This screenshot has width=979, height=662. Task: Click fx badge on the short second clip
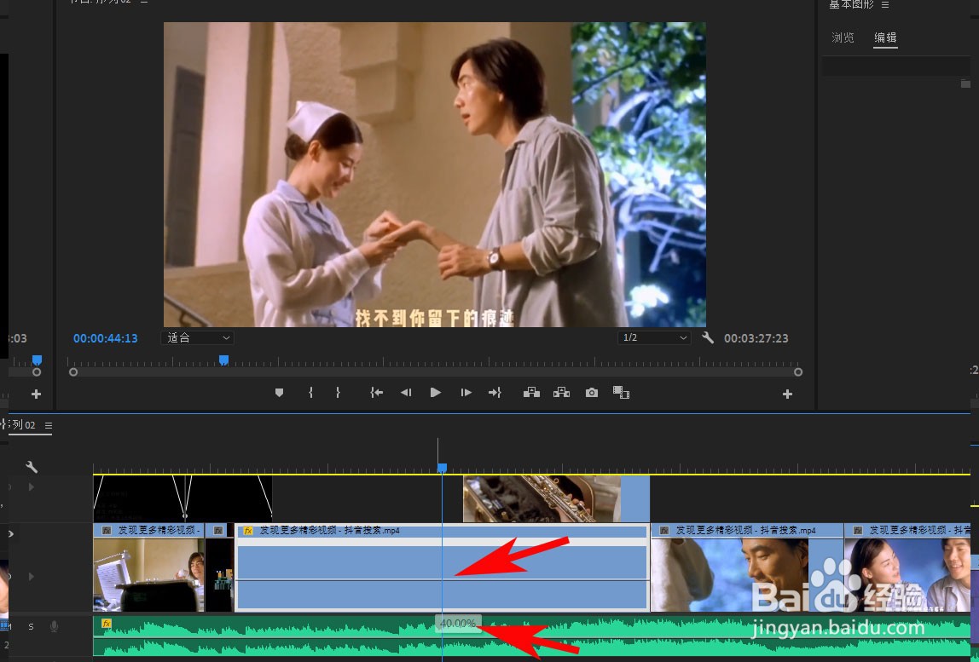[x=217, y=530]
